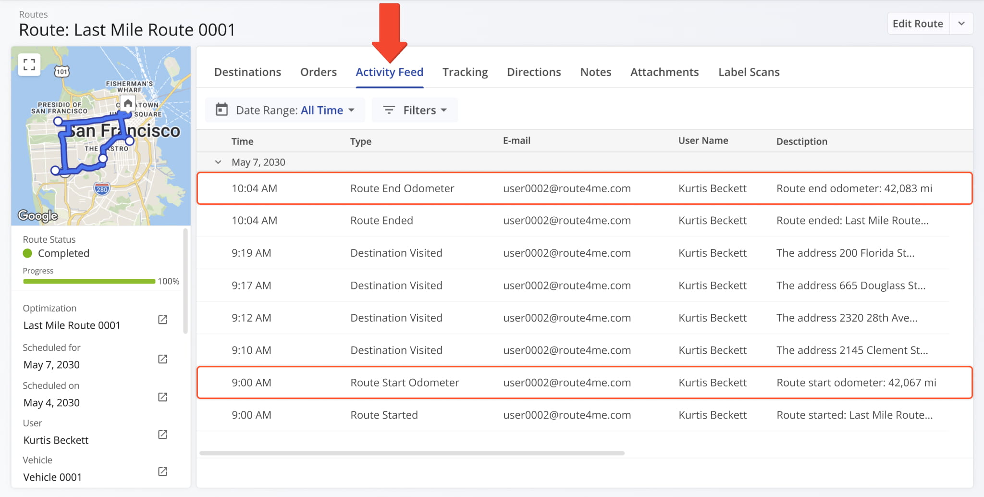Open the Scheduled on May 4 external link

(x=162, y=397)
